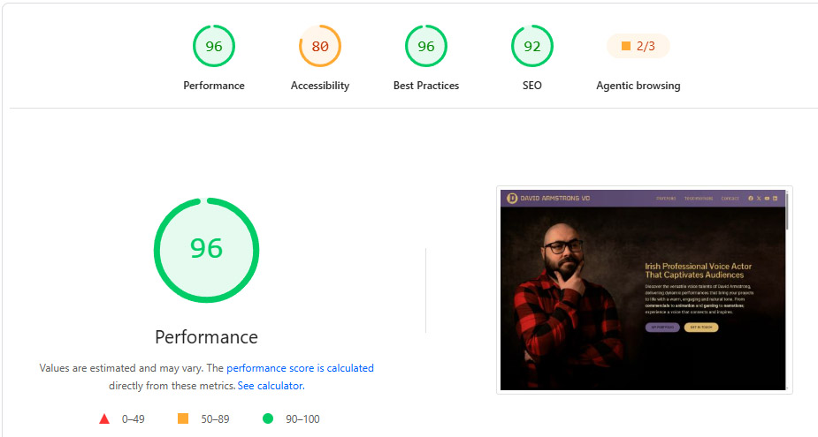Click the green circle 90–100 legend icon
Screen dimensions: 818x437
tap(268, 418)
